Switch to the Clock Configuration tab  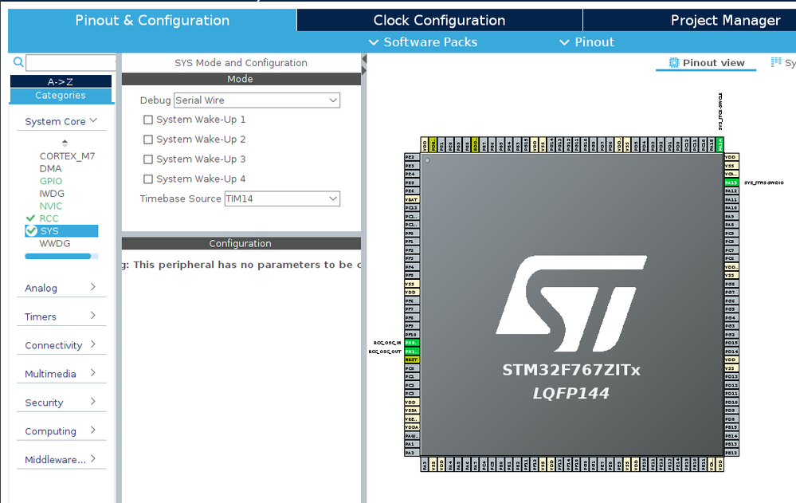[x=440, y=20]
